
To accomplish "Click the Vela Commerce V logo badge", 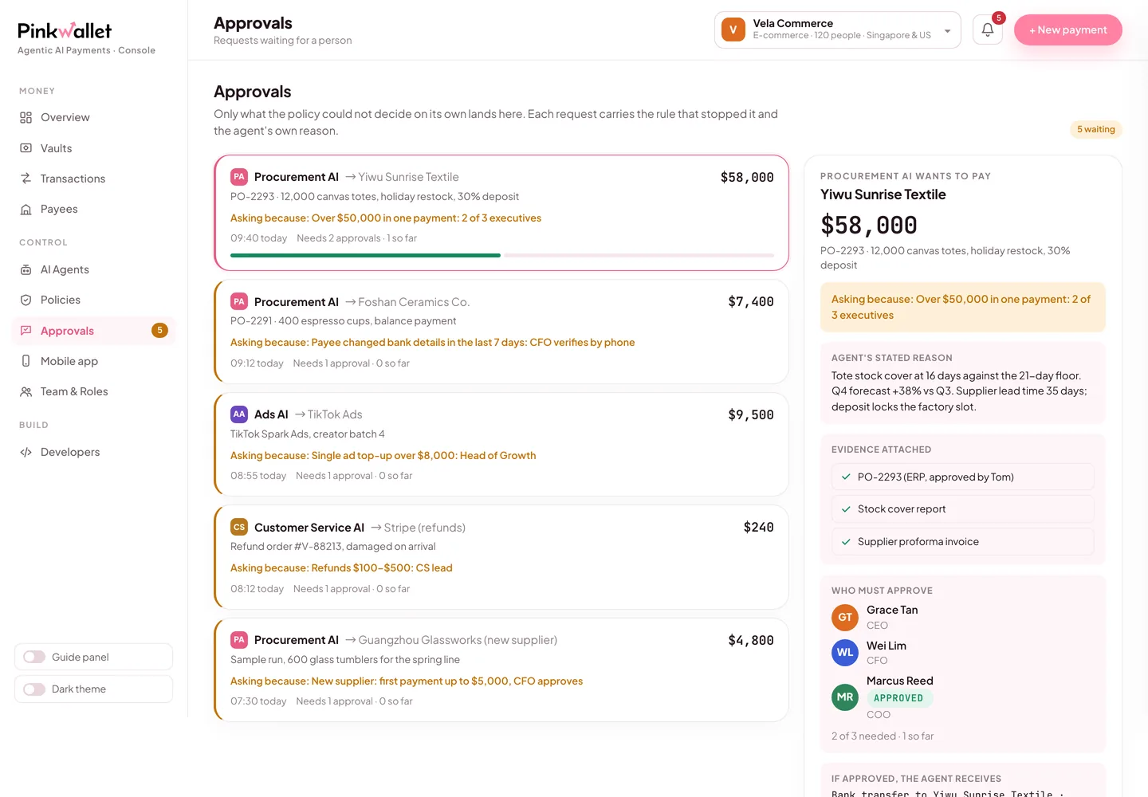I will tap(733, 29).
